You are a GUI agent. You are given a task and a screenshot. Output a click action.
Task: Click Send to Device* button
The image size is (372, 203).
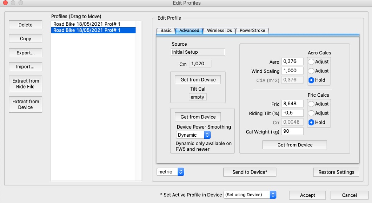coord(250,172)
